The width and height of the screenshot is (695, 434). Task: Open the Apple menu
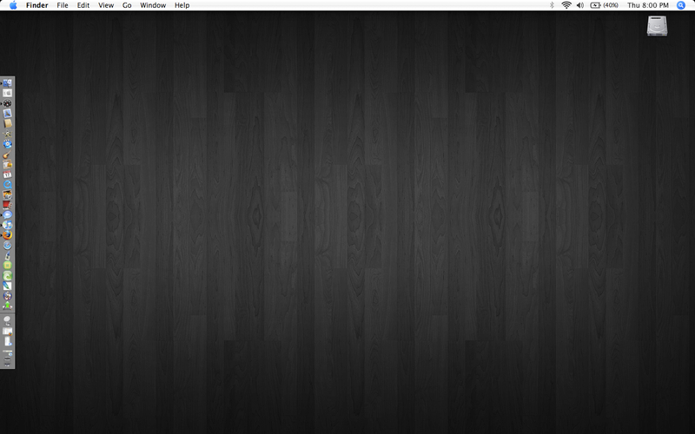coord(12,5)
